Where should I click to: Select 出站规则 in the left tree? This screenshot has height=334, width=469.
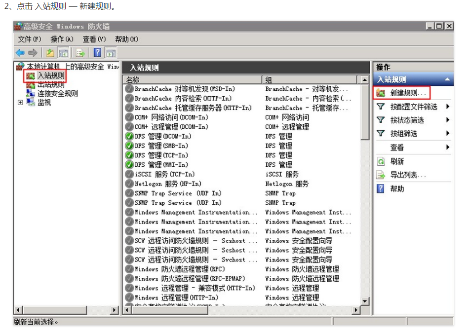pyautogui.click(x=51, y=85)
